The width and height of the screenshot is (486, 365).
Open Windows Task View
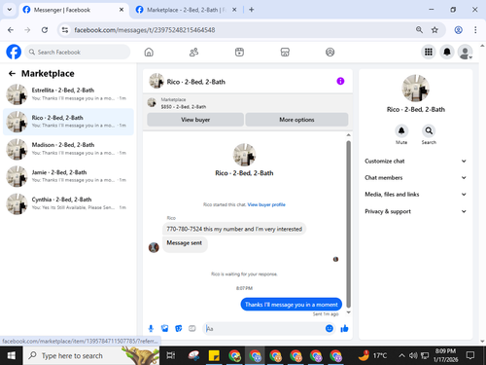(x=171, y=356)
